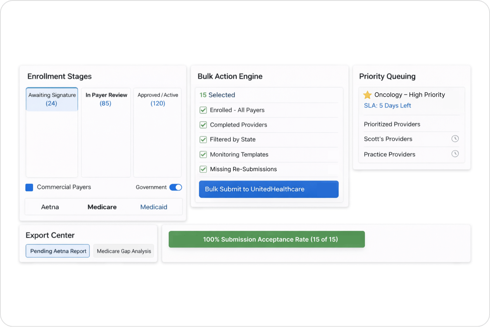
Task: Click the star icon next to Oncology priority
Action: click(x=367, y=94)
